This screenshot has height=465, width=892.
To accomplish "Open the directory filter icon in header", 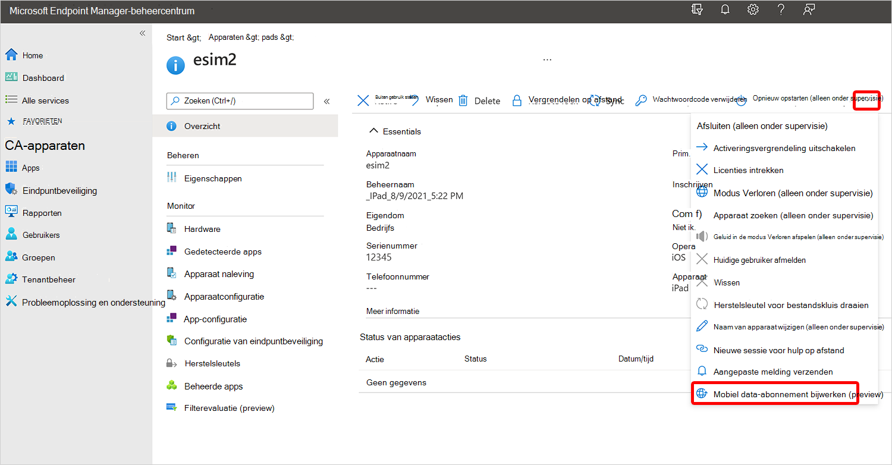I will click(698, 10).
